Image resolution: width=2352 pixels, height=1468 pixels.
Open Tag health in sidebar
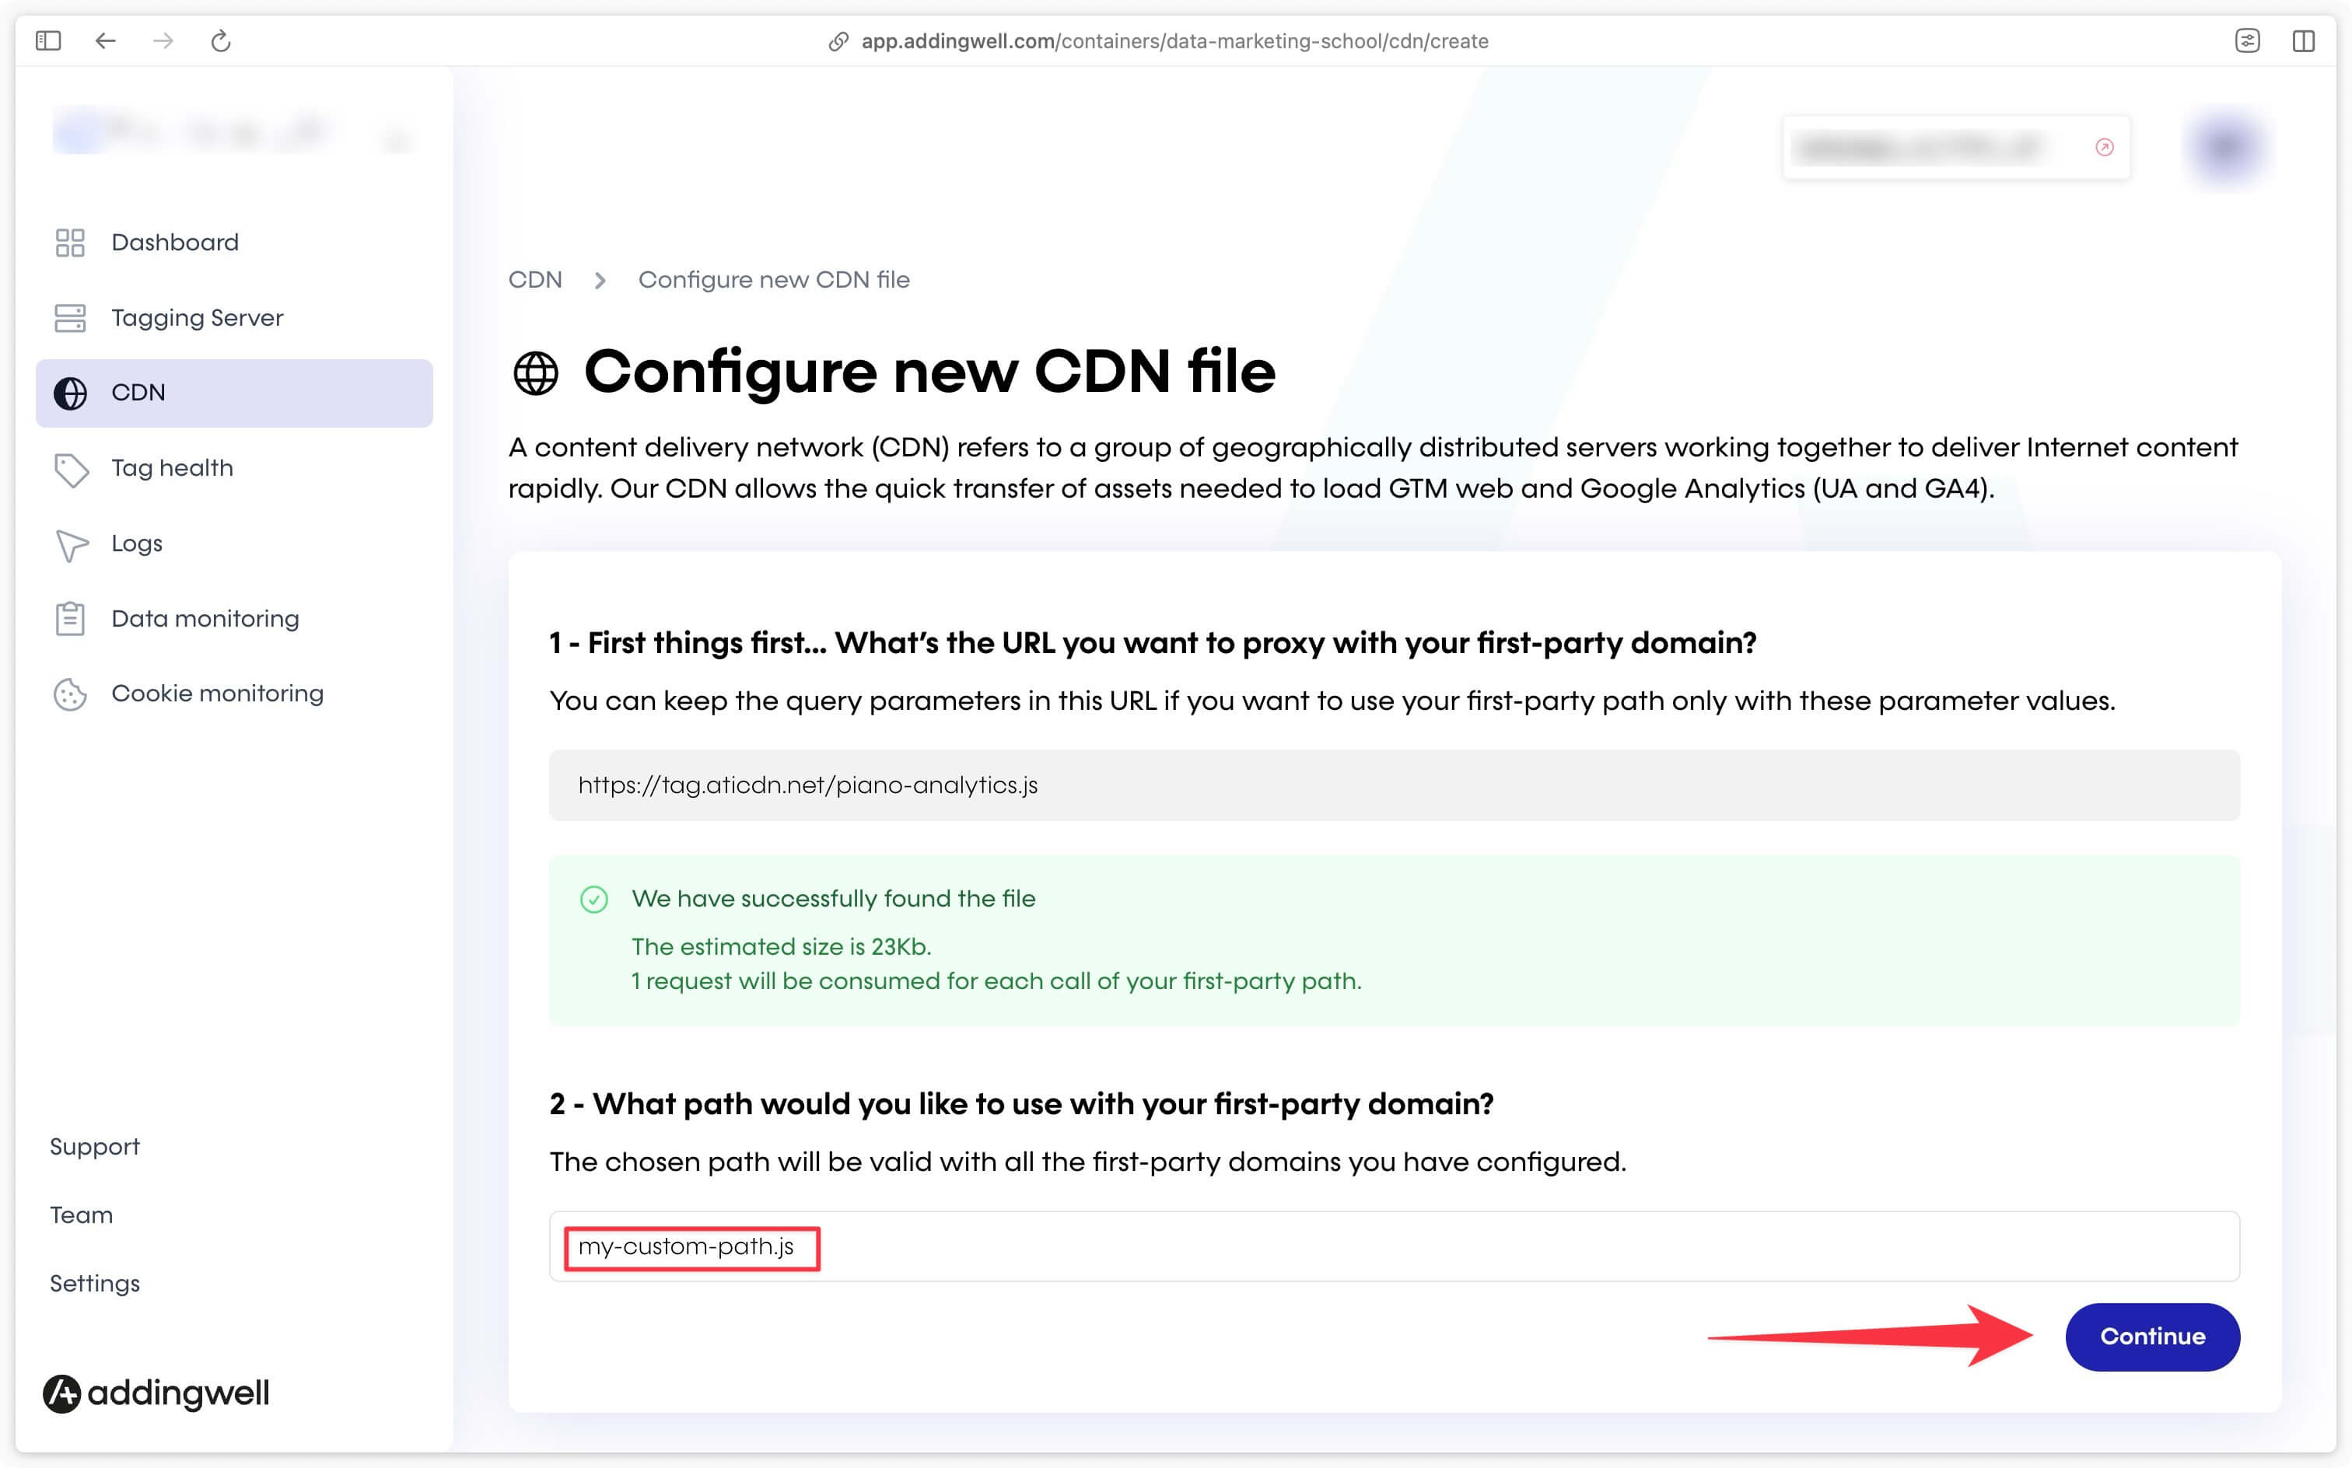171,467
